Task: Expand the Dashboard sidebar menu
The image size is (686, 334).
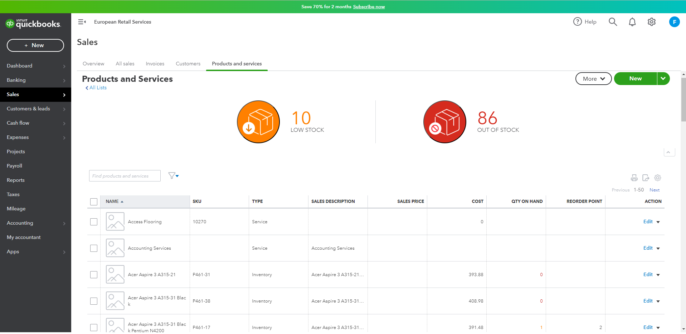Action: click(35, 66)
